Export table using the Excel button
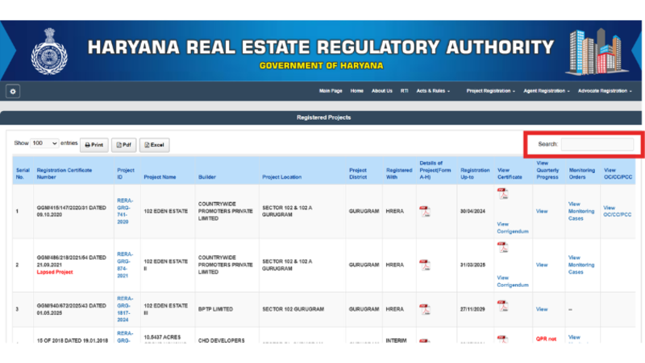This screenshot has height=363, width=645. (154, 145)
